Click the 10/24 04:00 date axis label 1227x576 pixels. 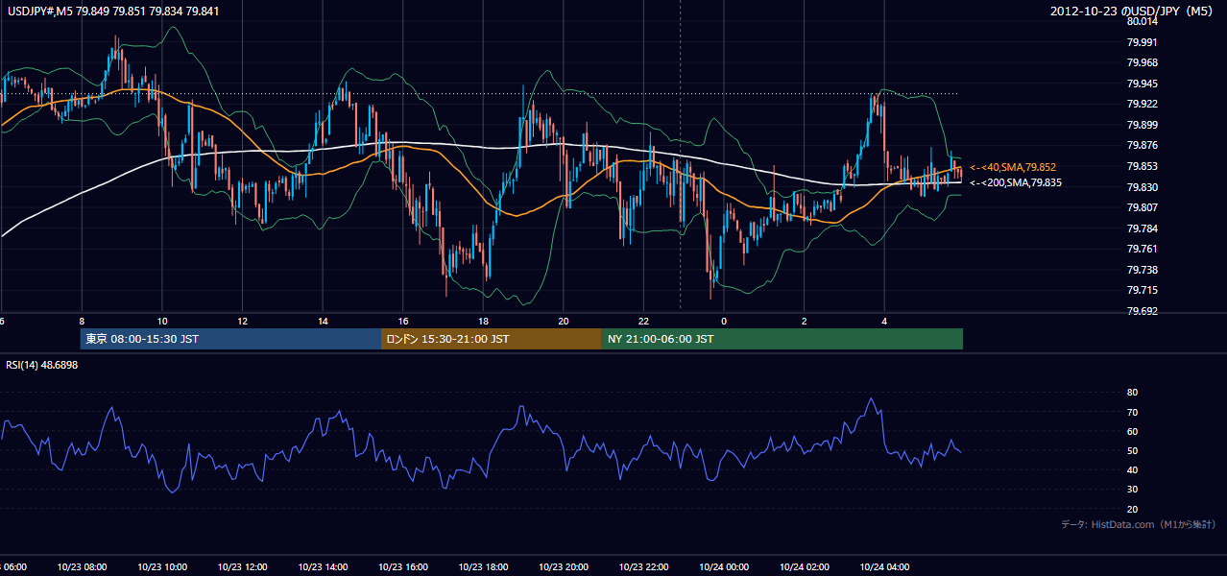[x=884, y=567]
